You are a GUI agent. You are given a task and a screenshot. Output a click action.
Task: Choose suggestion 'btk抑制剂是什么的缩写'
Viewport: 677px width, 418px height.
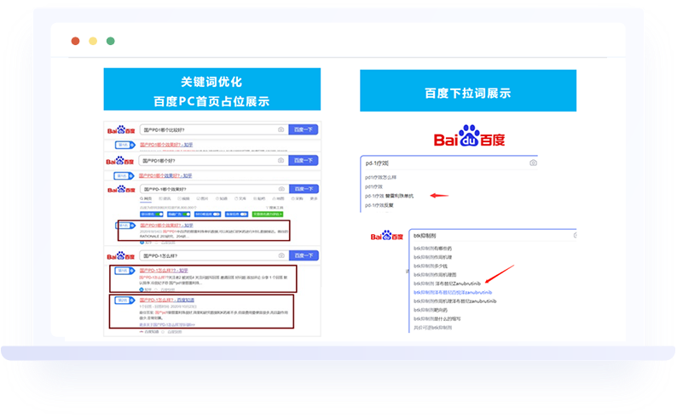coord(437,319)
